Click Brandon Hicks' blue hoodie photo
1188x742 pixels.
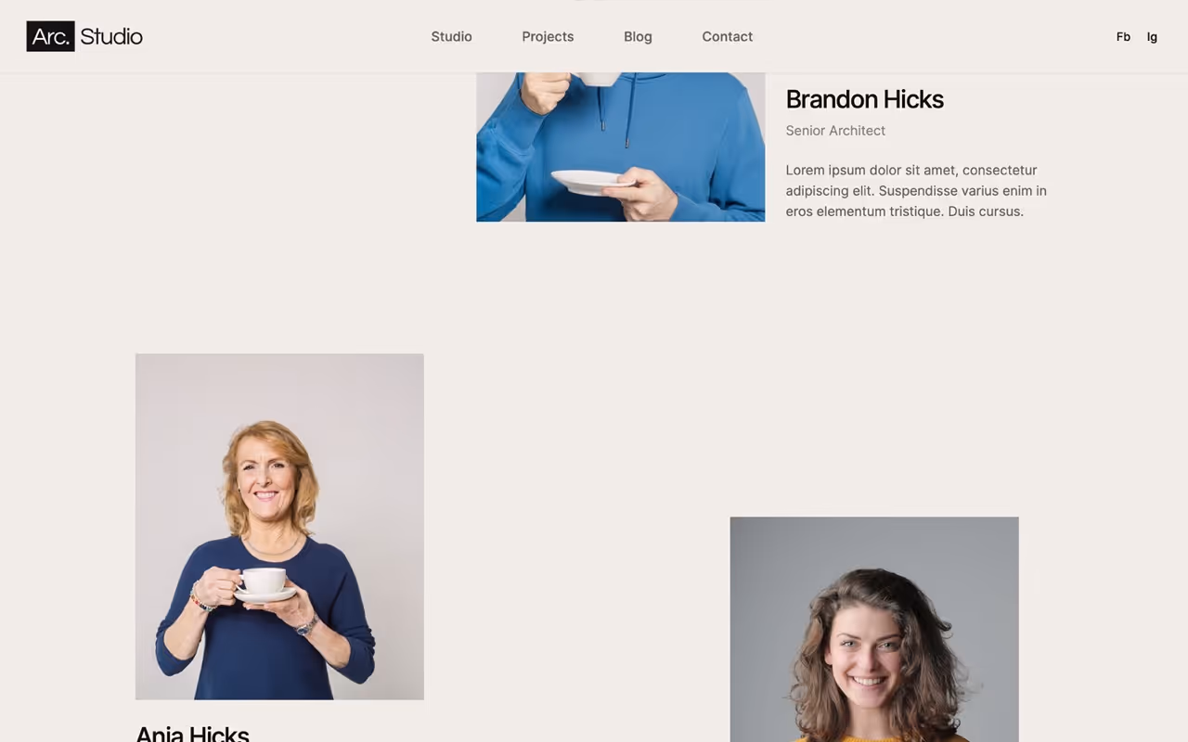point(621,147)
